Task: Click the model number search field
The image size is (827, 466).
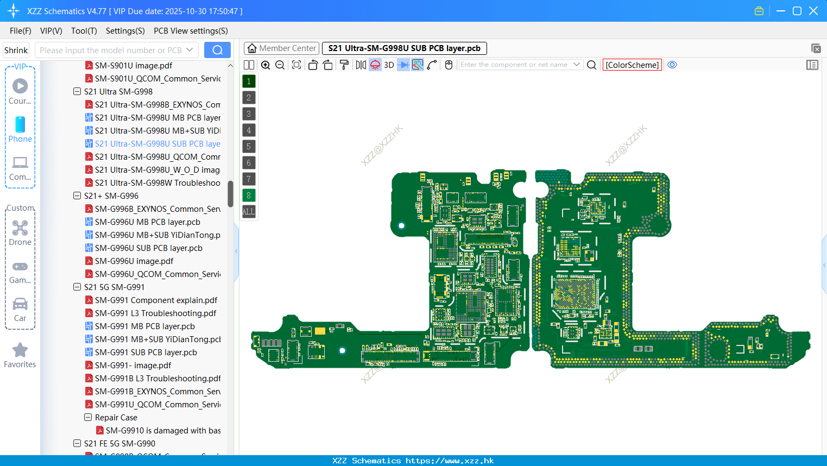Action: click(x=110, y=50)
